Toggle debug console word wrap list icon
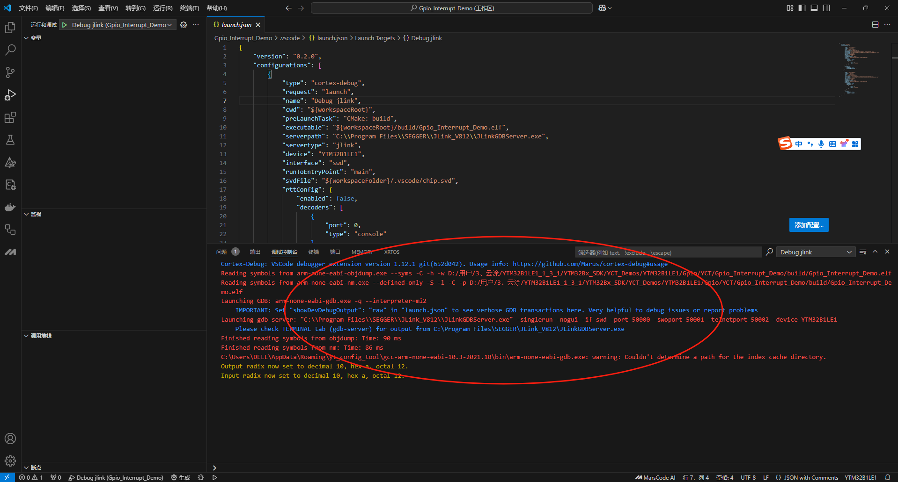 coord(863,252)
